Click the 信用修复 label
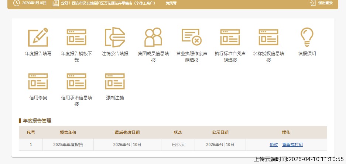The image size is (346, 164). coord(38,98)
